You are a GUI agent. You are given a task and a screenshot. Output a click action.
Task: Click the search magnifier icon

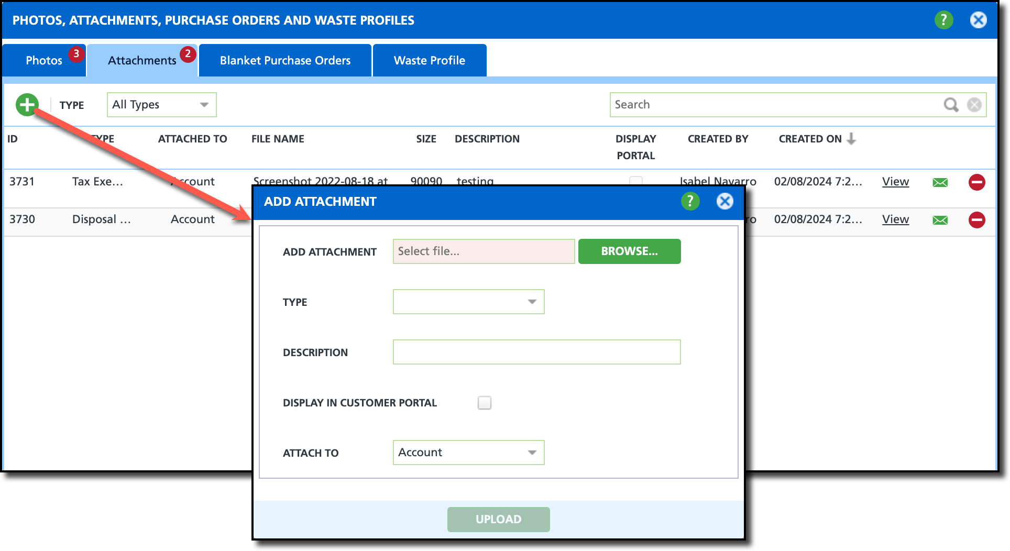click(951, 105)
